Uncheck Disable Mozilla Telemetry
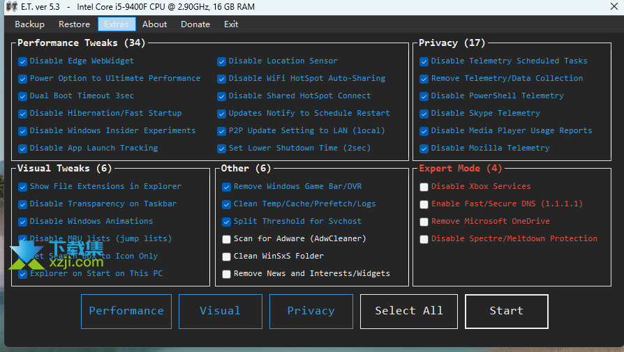The height and width of the screenshot is (352, 624). (424, 149)
